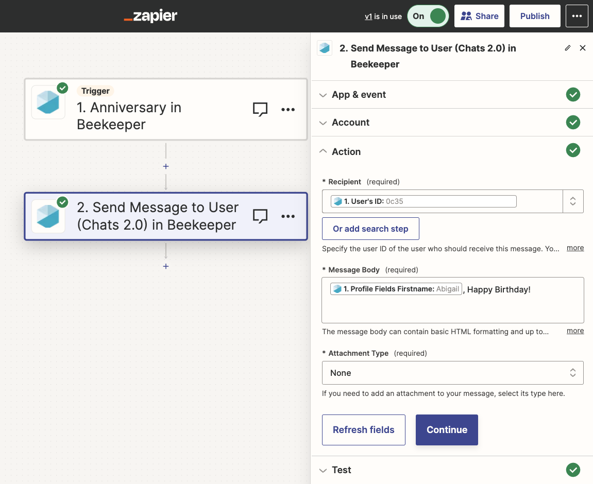Click the v1 version link
Image resolution: width=593 pixels, height=484 pixels.
click(368, 16)
